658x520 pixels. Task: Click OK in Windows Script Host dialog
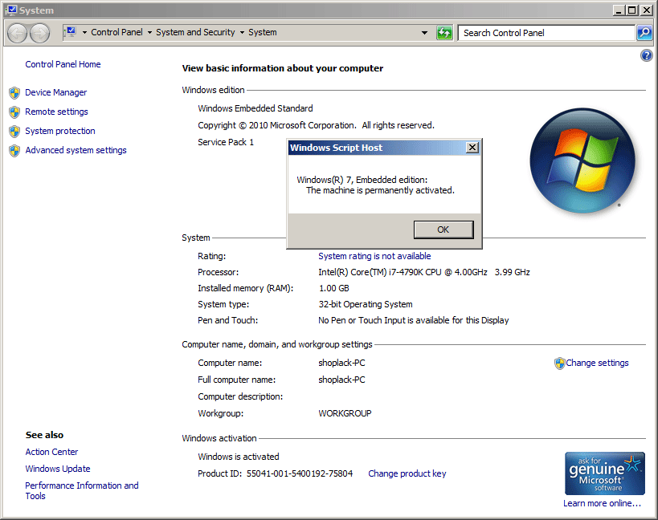[x=443, y=230]
